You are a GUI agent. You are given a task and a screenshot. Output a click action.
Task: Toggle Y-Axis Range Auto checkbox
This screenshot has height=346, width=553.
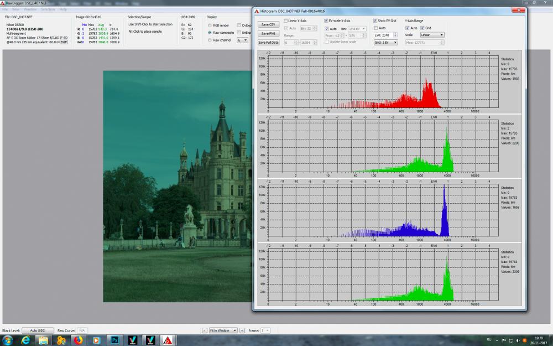[x=408, y=28]
